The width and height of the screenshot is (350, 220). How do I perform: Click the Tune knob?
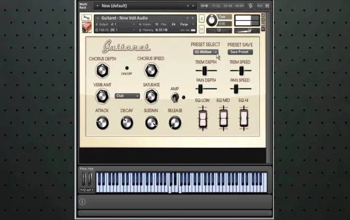pyautogui.click(x=211, y=21)
